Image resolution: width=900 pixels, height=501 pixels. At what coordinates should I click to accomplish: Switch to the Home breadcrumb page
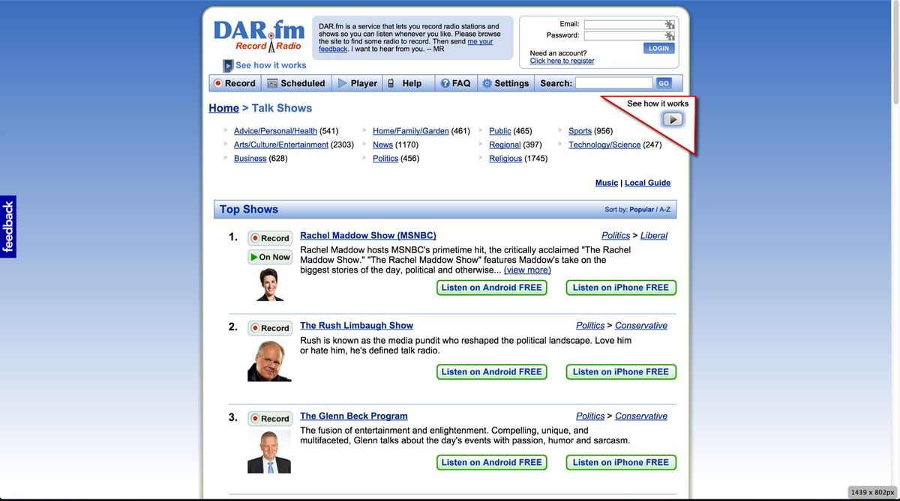223,108
